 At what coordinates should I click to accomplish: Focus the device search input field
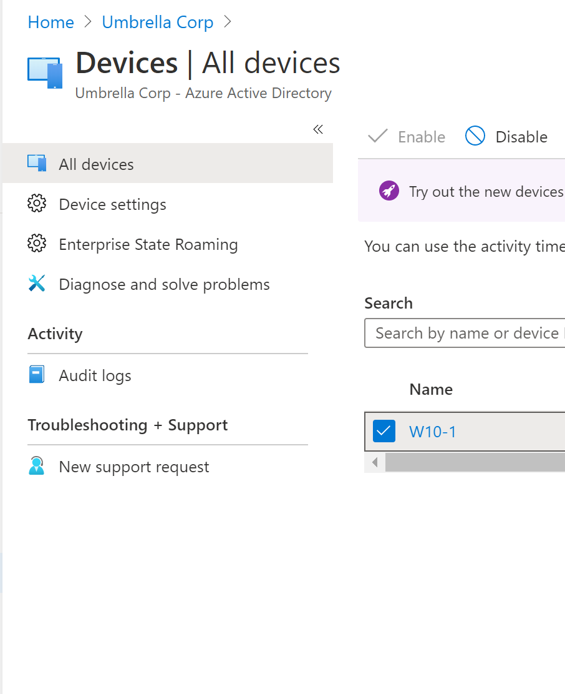click(465, 333)
